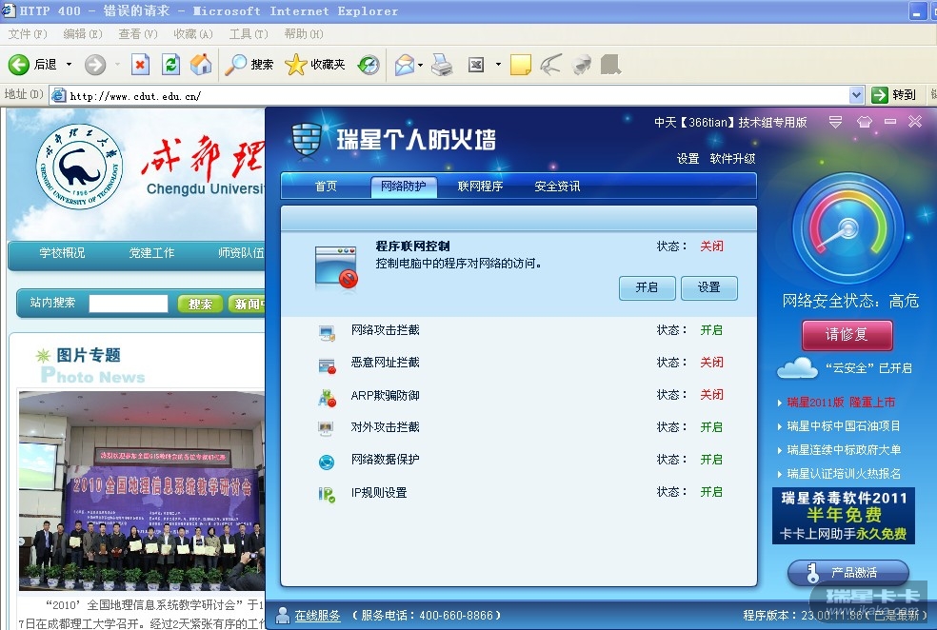
Task: Click the firewall menu funnel icon
Action: click(835, 122)
